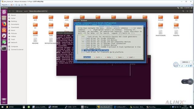Image resolution: width=194 pixels, height=109 pixels.
Task: Toggle SiLabs 5351A/B/C clock driver option
Action: pyautogui.click(x=98, y=38)
